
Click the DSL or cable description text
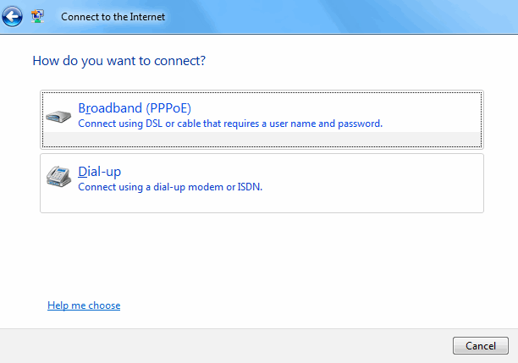pos(230,124)
